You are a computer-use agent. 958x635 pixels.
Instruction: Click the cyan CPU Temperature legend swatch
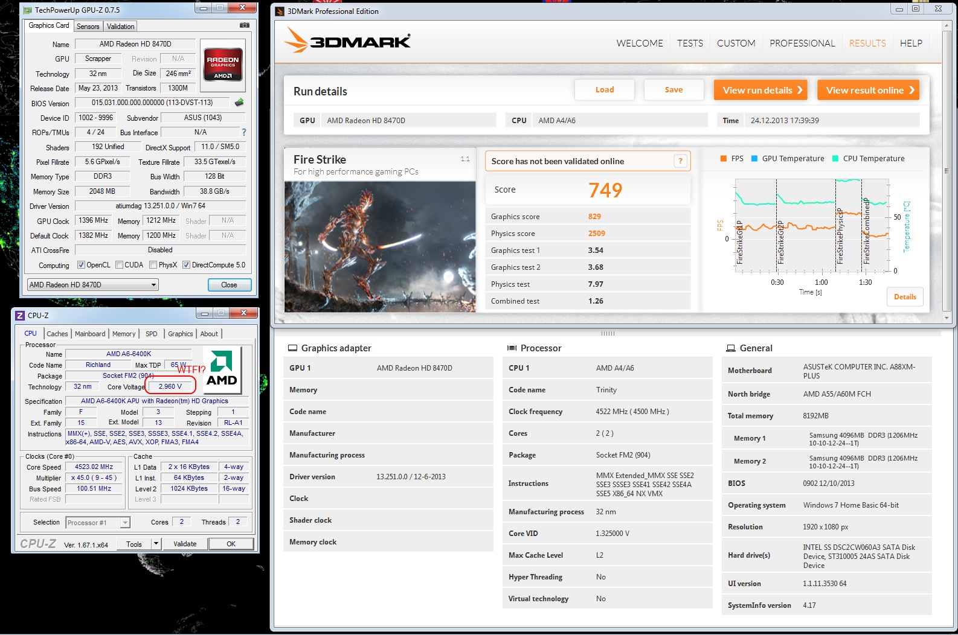pos(835,159)
